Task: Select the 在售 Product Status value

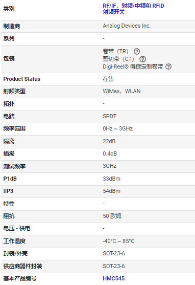Action: click(x=108, y=79)
